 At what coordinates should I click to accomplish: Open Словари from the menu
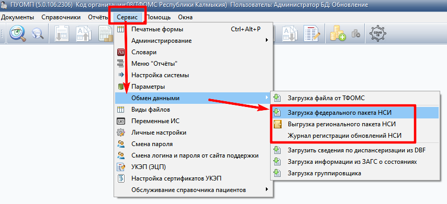point(194,52)
